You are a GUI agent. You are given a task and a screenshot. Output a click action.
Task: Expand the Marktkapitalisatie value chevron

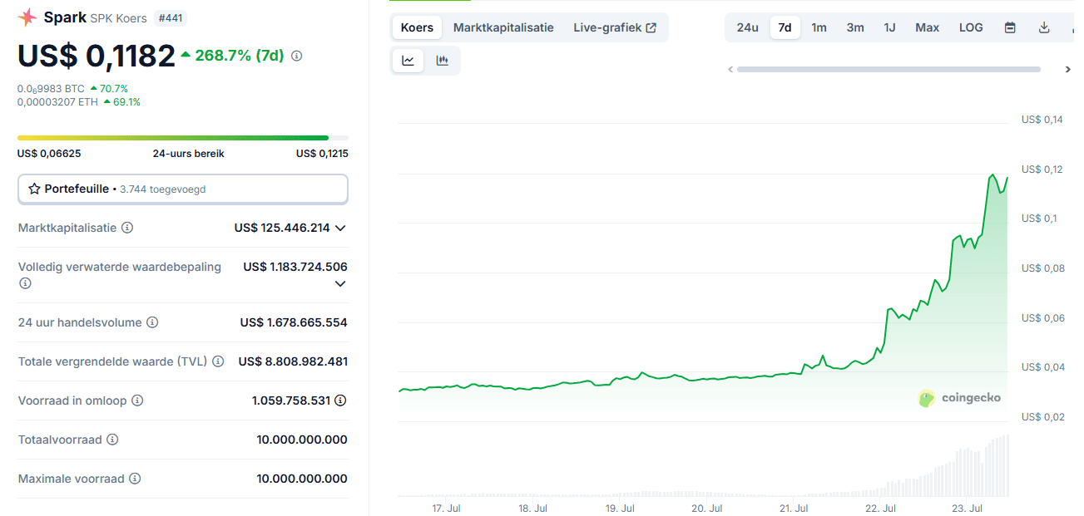[x=340, y=228]
